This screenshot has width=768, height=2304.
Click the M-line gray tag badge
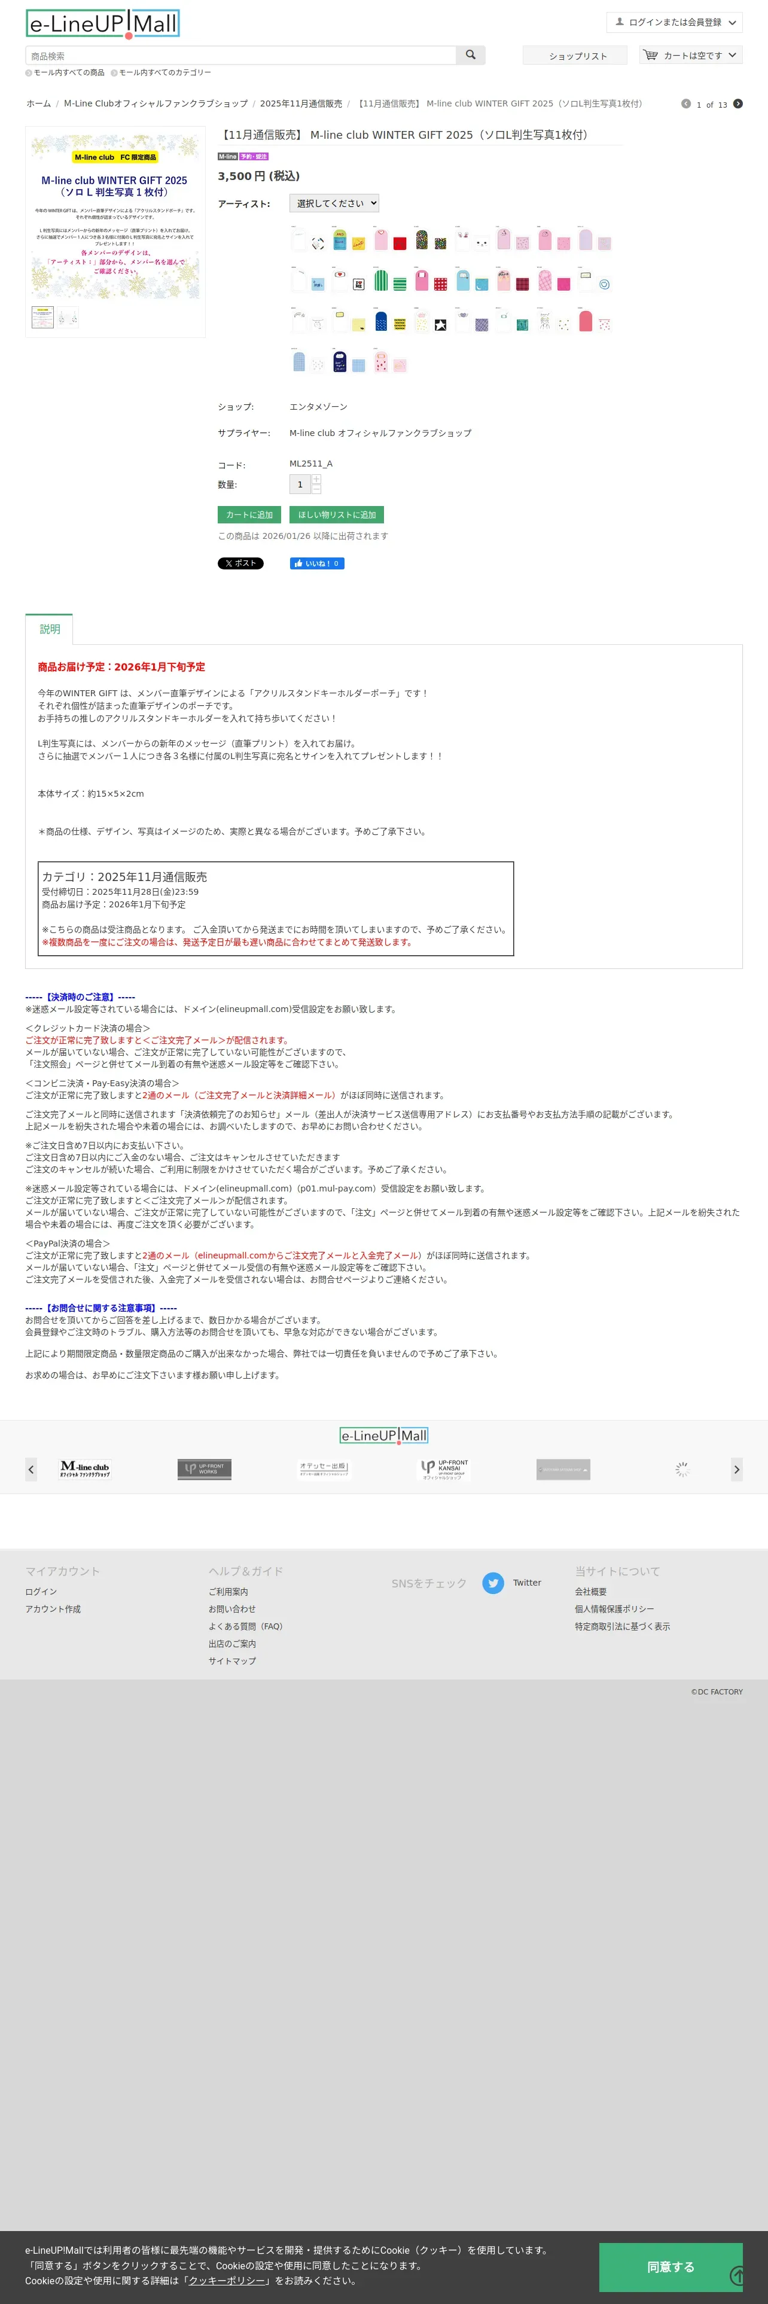(x=228, y=157)
